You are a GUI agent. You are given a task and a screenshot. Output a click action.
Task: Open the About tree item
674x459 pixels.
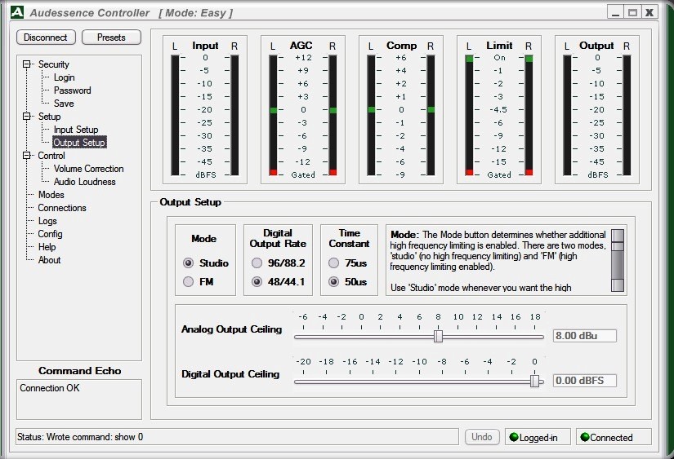(x=49, y=260)
